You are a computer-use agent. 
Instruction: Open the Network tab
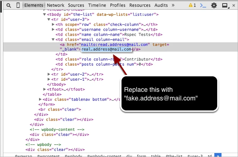click(x=56, y=5)
